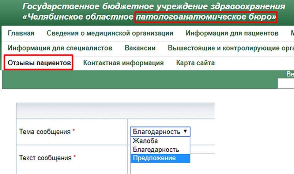The height and width of the screenshot is (174, 294).
Task: Go to Вакансии page
Action: pyautogui.click(x=140, y=48)
